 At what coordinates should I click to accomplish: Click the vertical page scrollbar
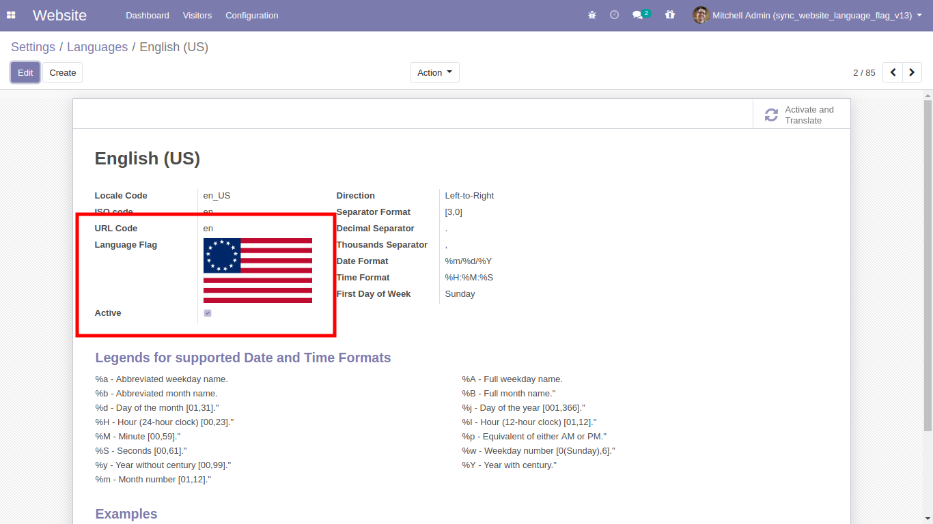[x=928, y=266]
